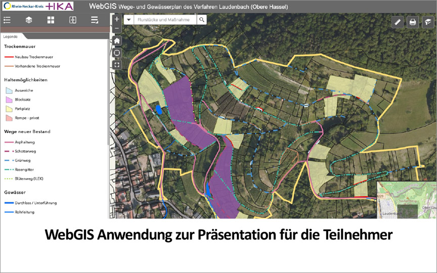Switch map to fullscreen mode
The height and width of the screenshot is (273, 437).
[x=117, y=65]
